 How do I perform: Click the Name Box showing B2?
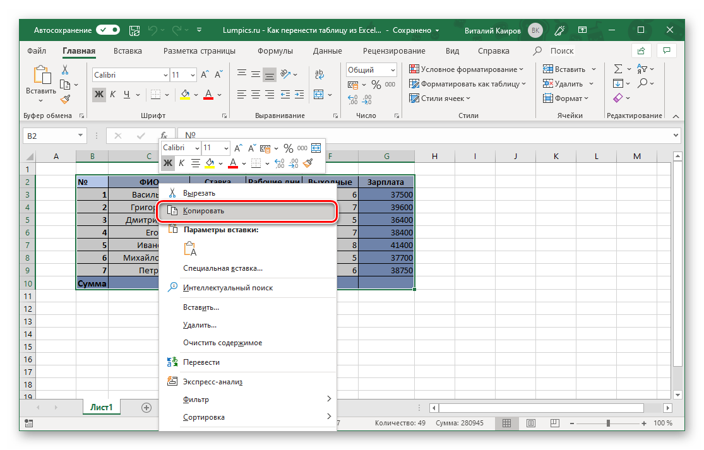coord(54,136)
